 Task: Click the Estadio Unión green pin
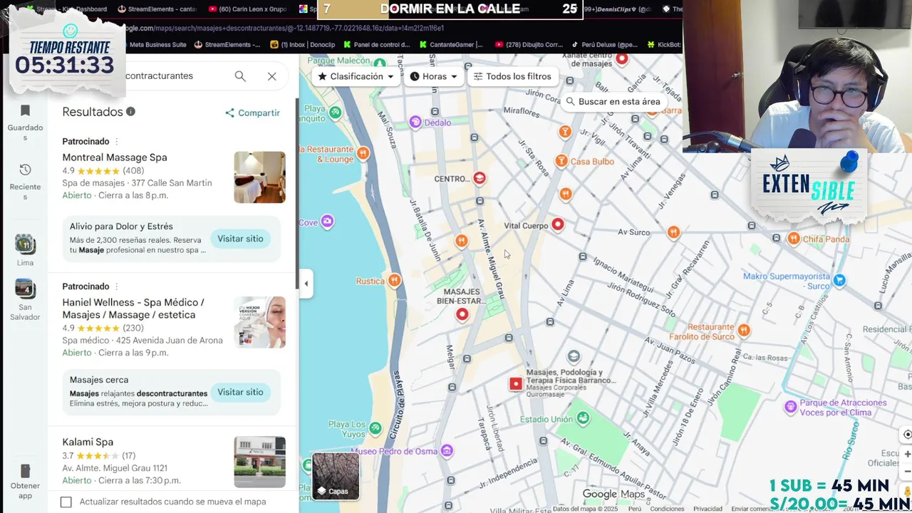(x=584, y=418)
